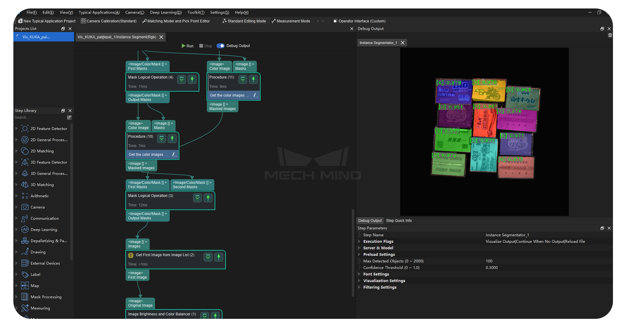This screenshot has width=626, height=326.
Task: Click the 3D Matching icon
Action: pyautogui.click(x=25, y=184)
